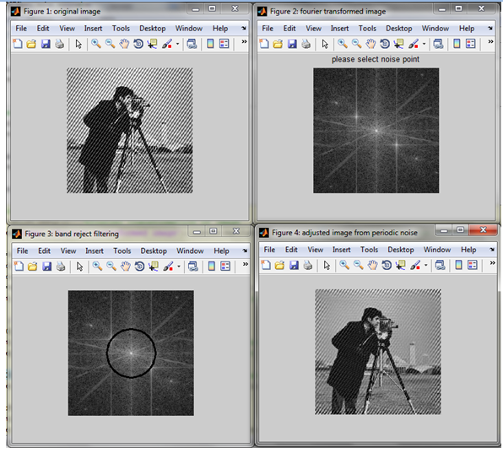The width and height of the screenshot is (503, 453).
Task: Click New Figure button in Figure 1
Action: point(18,44)
